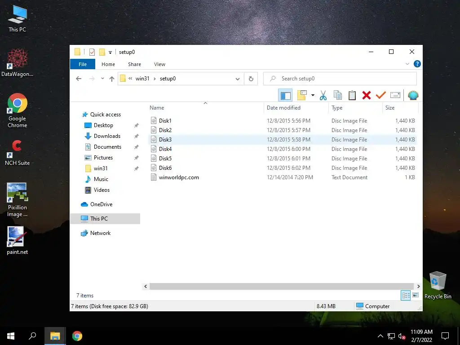Open OneDrive in the navigation pane
The height and width of the screenshot is (345, 460).
[x=101, y=204]
